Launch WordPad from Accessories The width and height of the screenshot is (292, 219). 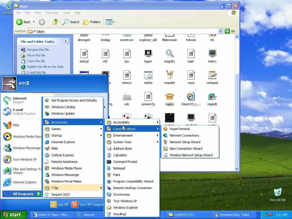[132, 214]
